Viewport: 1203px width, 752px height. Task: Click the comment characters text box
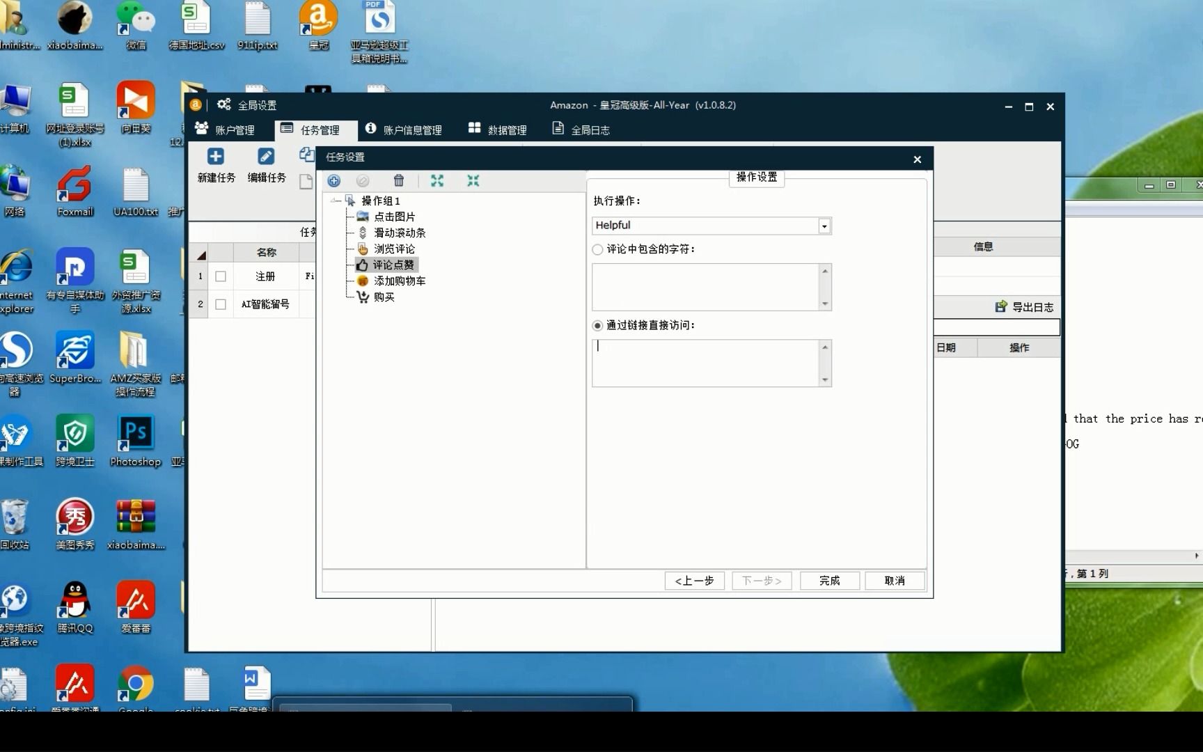click(705, 287)
